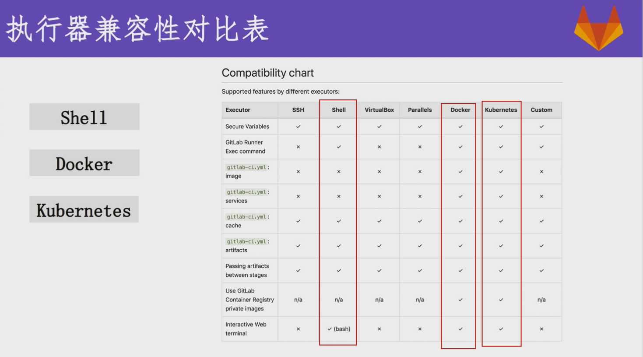Click the Kubernetes checkmark in the services row
This screenshot has width=643, height=357.
coord(501,196)
